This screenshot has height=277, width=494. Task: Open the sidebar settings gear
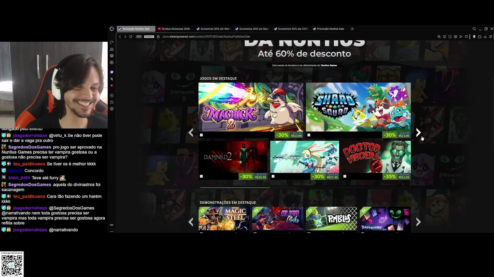click(x=112, y=109)
